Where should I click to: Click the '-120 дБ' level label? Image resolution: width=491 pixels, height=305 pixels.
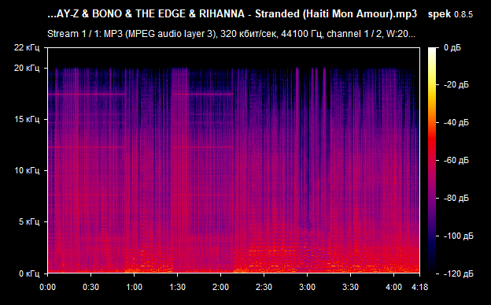[x=459, y=274]
